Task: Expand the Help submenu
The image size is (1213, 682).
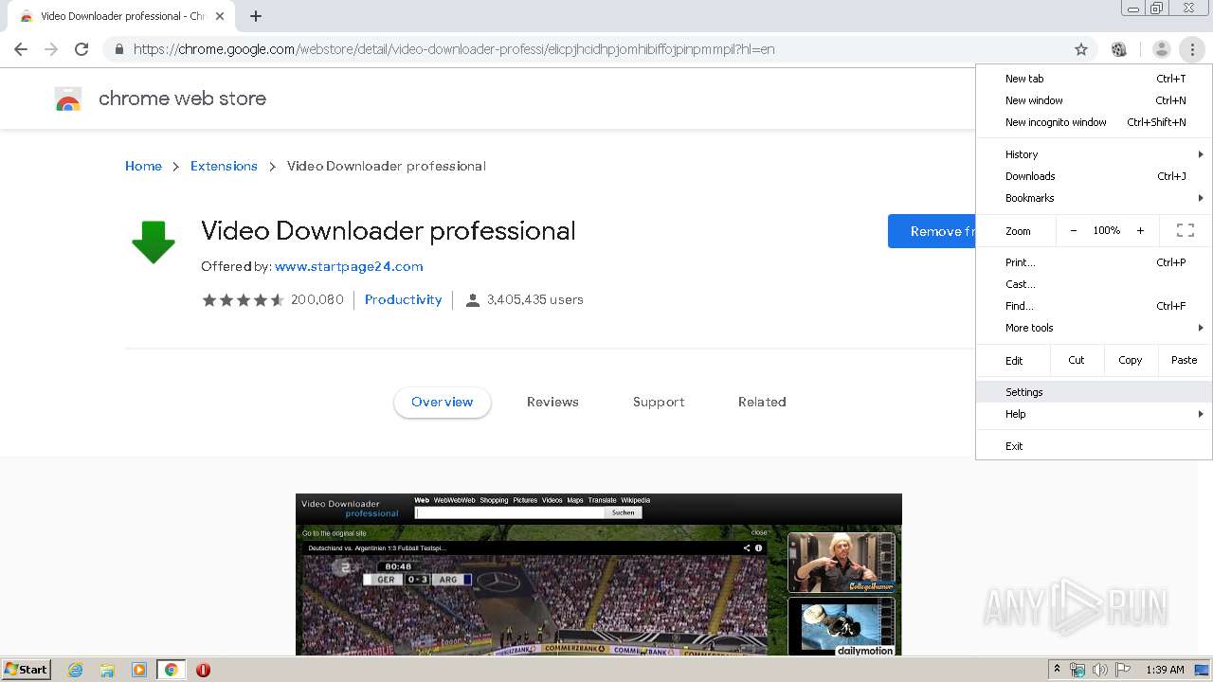Action: (x=1094, y=414)
